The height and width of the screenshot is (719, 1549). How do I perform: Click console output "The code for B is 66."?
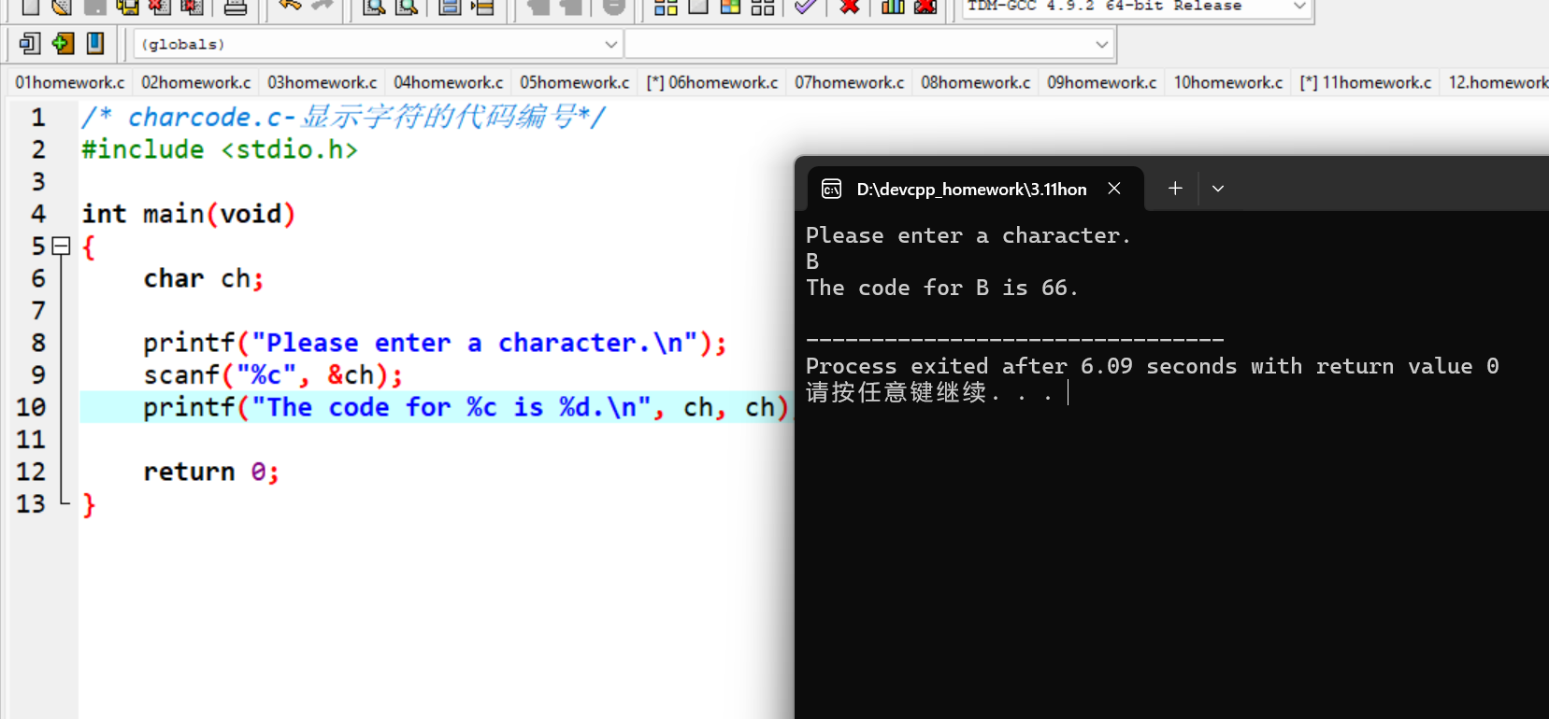(x=942, y=288)
